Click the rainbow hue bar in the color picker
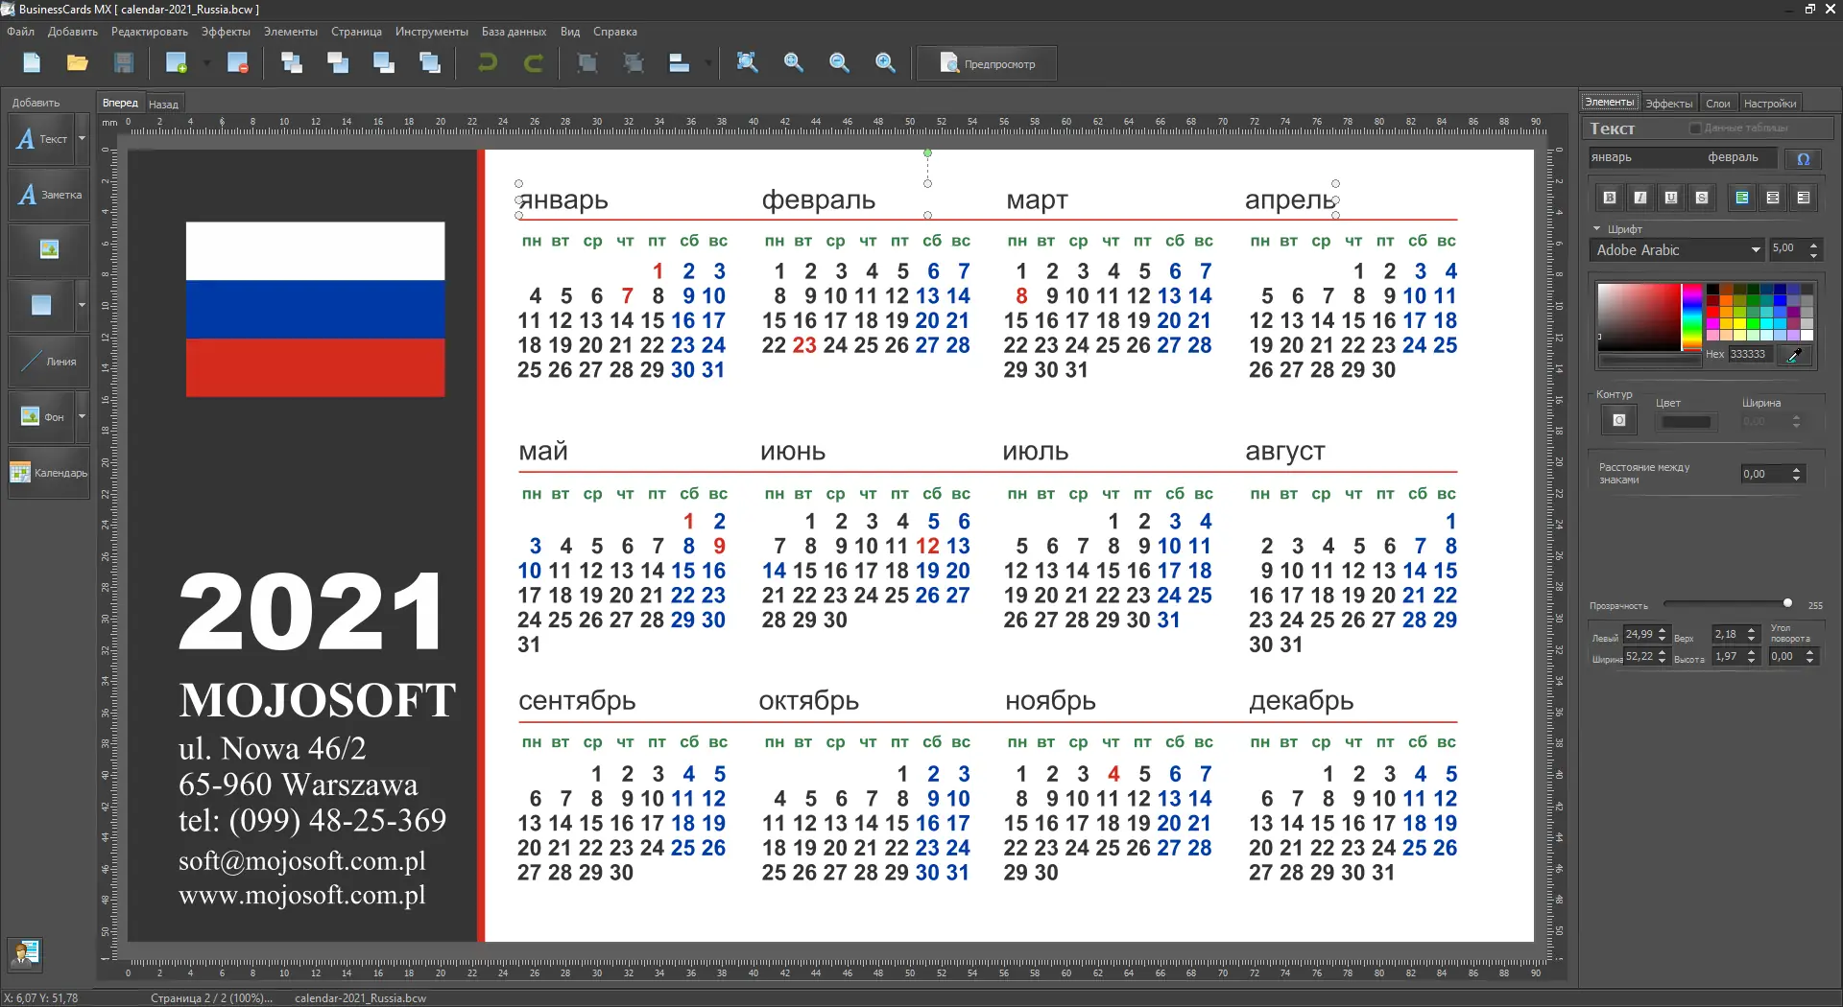1843x1007 pixels. (x=1691, y=316)
